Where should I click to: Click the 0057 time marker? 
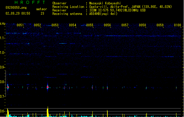coord(125,25)
